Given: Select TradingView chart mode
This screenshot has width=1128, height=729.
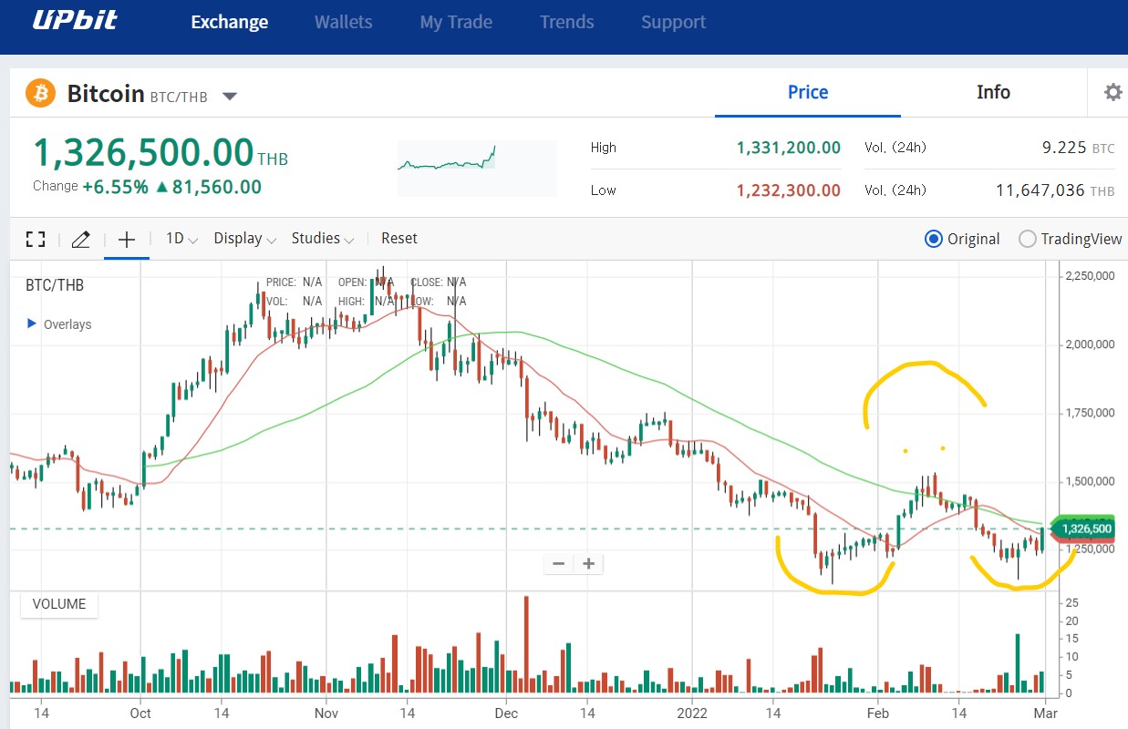Looking at the screenshot, I should tap(1071, 239).
